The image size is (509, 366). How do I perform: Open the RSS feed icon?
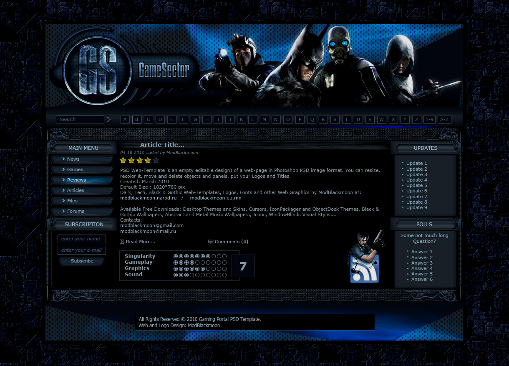(x=364, y=270)
